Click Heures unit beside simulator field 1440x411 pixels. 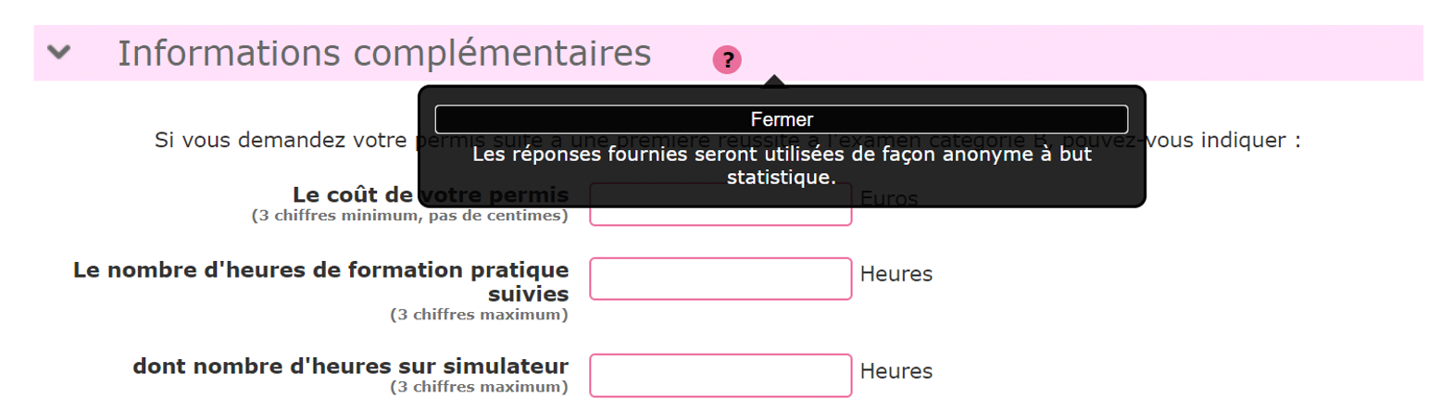(896, 371)
